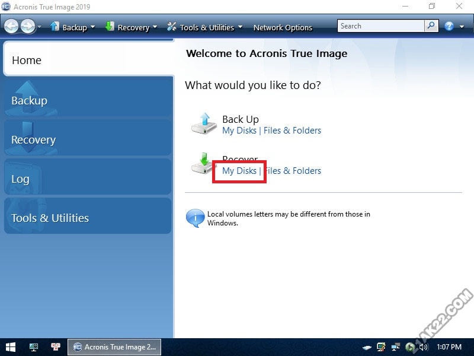
Task: Click the Tools & Utilities toolbar icon
Action: [172, 27]
